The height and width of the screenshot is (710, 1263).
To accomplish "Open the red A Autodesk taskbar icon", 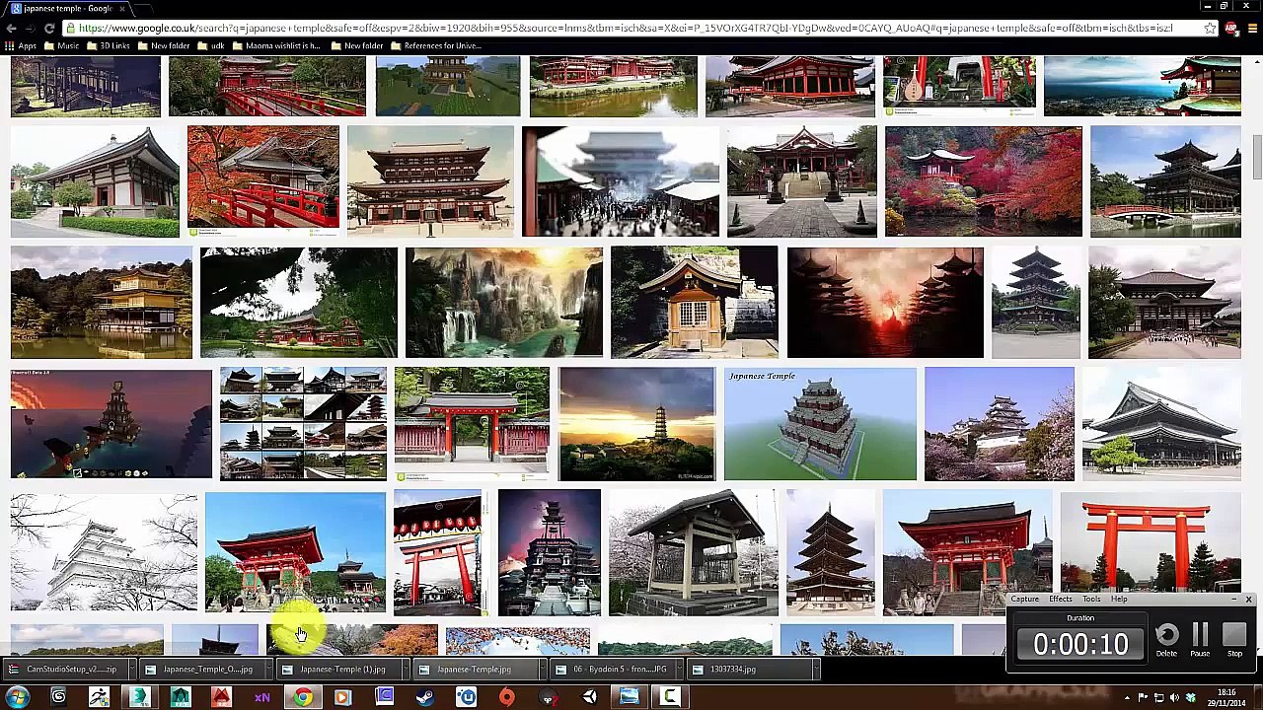I will (221, 697).
